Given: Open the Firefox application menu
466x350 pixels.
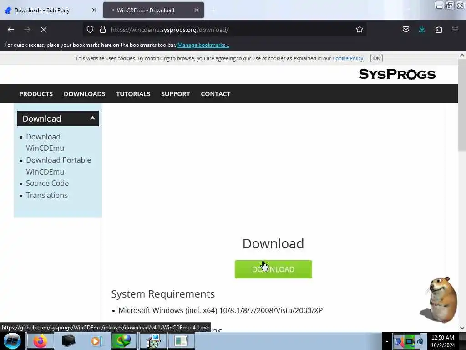Looking at the screenshot, I should click(x=455, y=30).
